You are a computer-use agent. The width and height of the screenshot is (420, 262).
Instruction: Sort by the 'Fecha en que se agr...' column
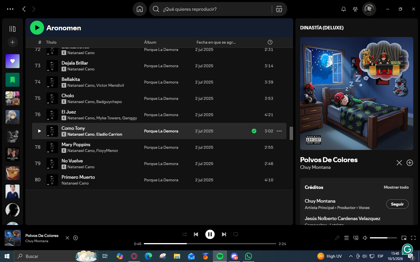click(x=216, y=42)
